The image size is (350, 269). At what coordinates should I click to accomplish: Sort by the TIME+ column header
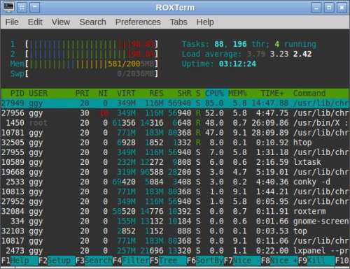(272, 94)
